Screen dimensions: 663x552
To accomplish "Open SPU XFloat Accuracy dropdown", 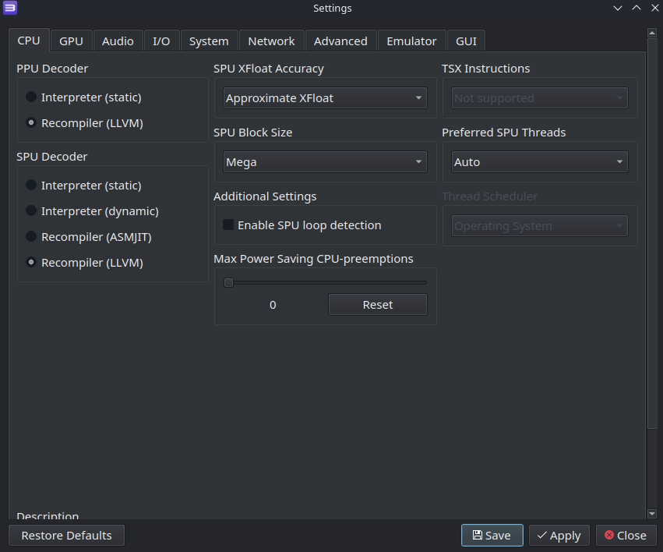I will point(325,98).
